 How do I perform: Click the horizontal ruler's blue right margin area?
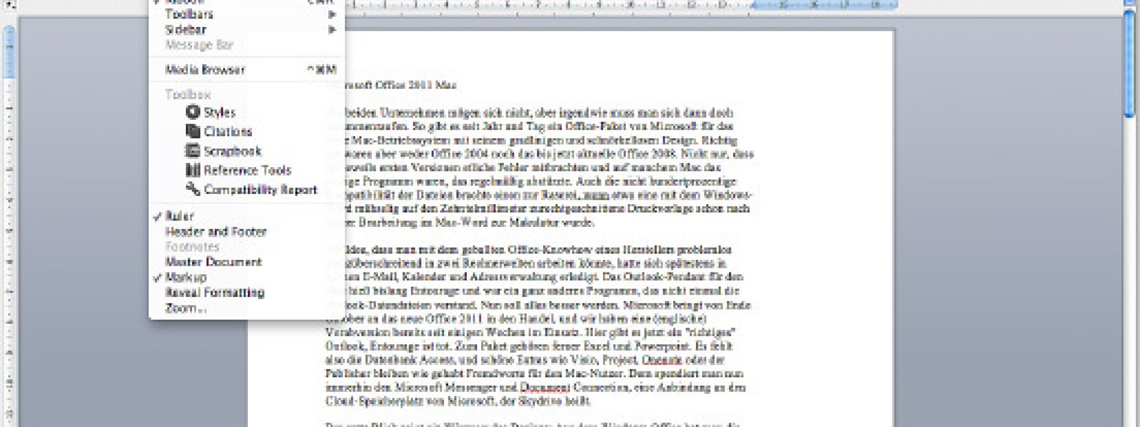point(825,5)
